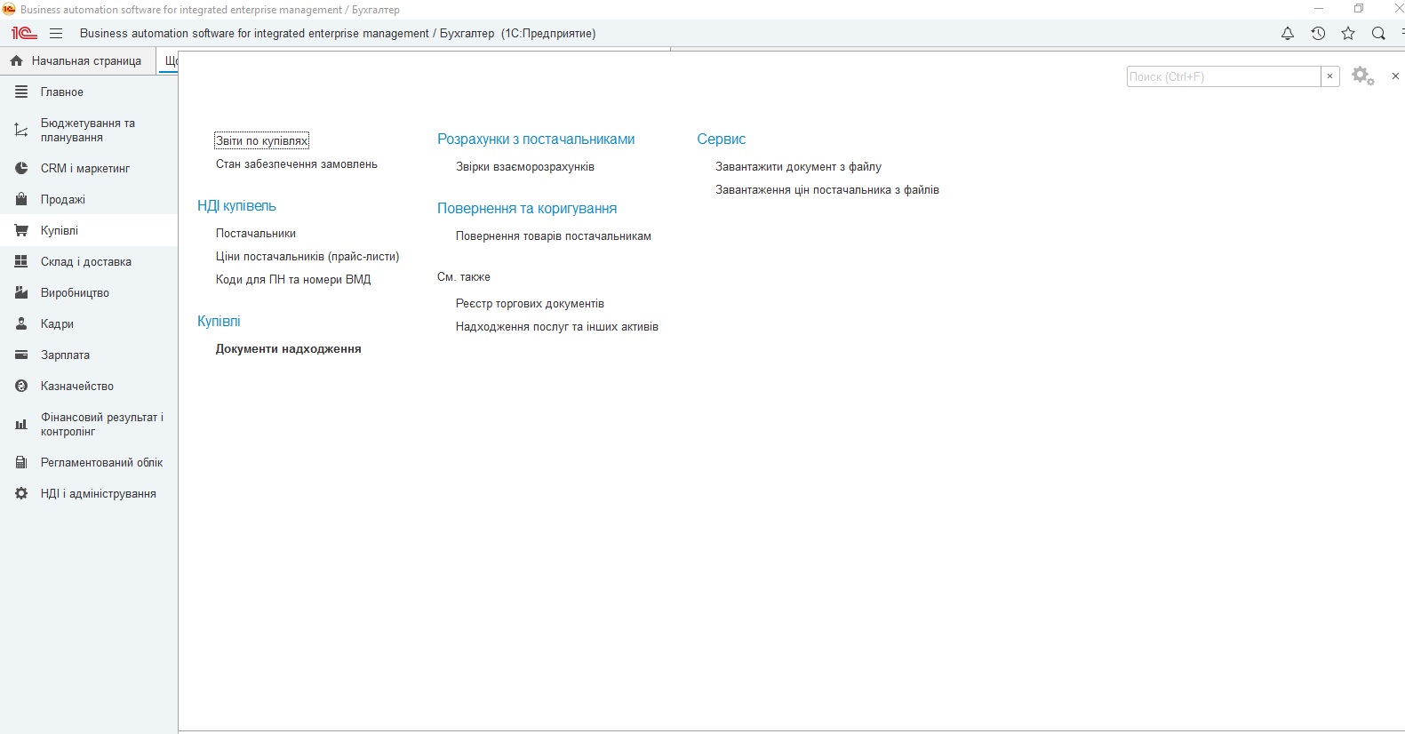Click the notifications bell icon

click(1287, 34)
